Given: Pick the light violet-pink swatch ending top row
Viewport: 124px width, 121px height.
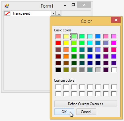Looking at the screenshot, I should coord(114,36).
